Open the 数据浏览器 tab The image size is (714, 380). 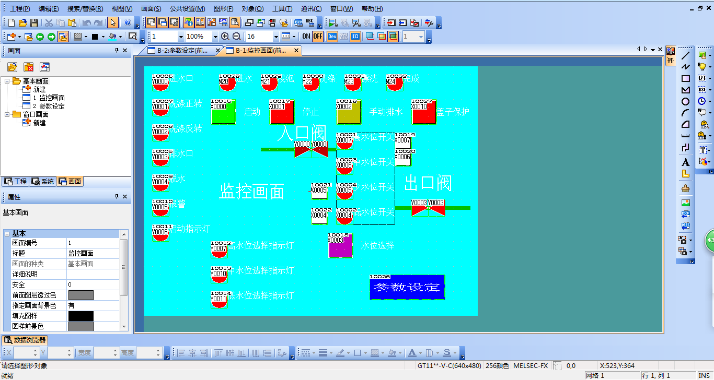25,340
